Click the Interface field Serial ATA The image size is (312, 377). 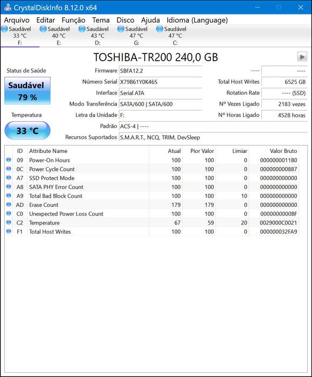[x=161, y=93]
